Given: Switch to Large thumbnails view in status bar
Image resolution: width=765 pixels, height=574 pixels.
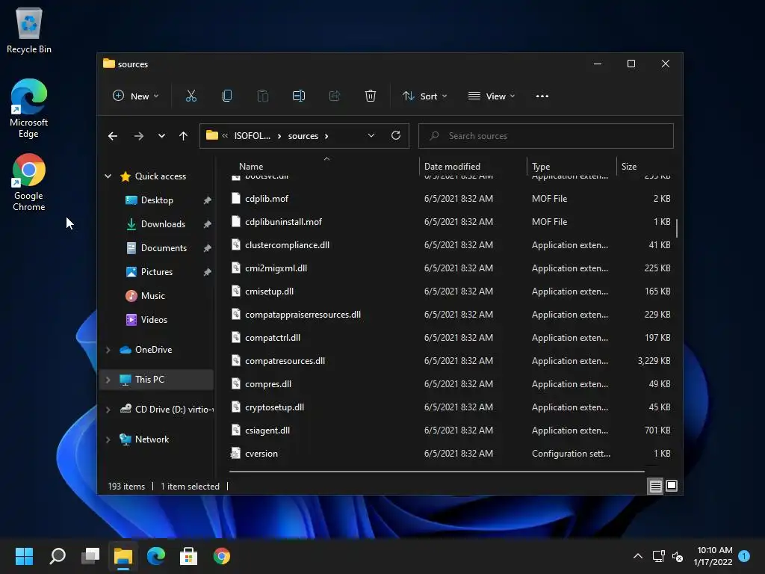Looking at the screenshot, I should (x=672, y=486).
